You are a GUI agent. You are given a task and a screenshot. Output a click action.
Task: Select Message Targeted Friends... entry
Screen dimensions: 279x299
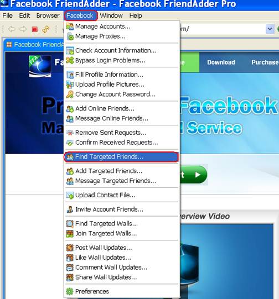pyautogui.click(x=122, y=181)
